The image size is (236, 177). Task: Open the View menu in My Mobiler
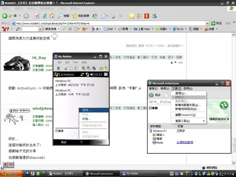(76, 62)
